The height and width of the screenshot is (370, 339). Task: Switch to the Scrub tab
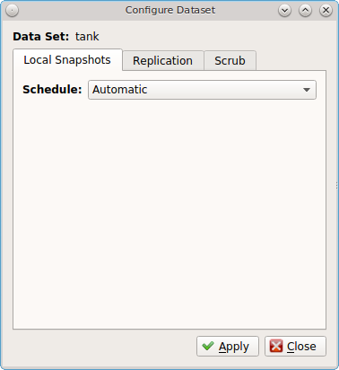[x=230, y=61]
